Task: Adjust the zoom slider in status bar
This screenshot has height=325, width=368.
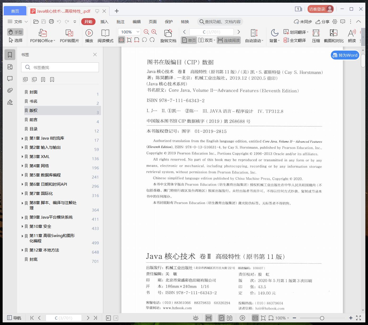Action: coord(322,318)
